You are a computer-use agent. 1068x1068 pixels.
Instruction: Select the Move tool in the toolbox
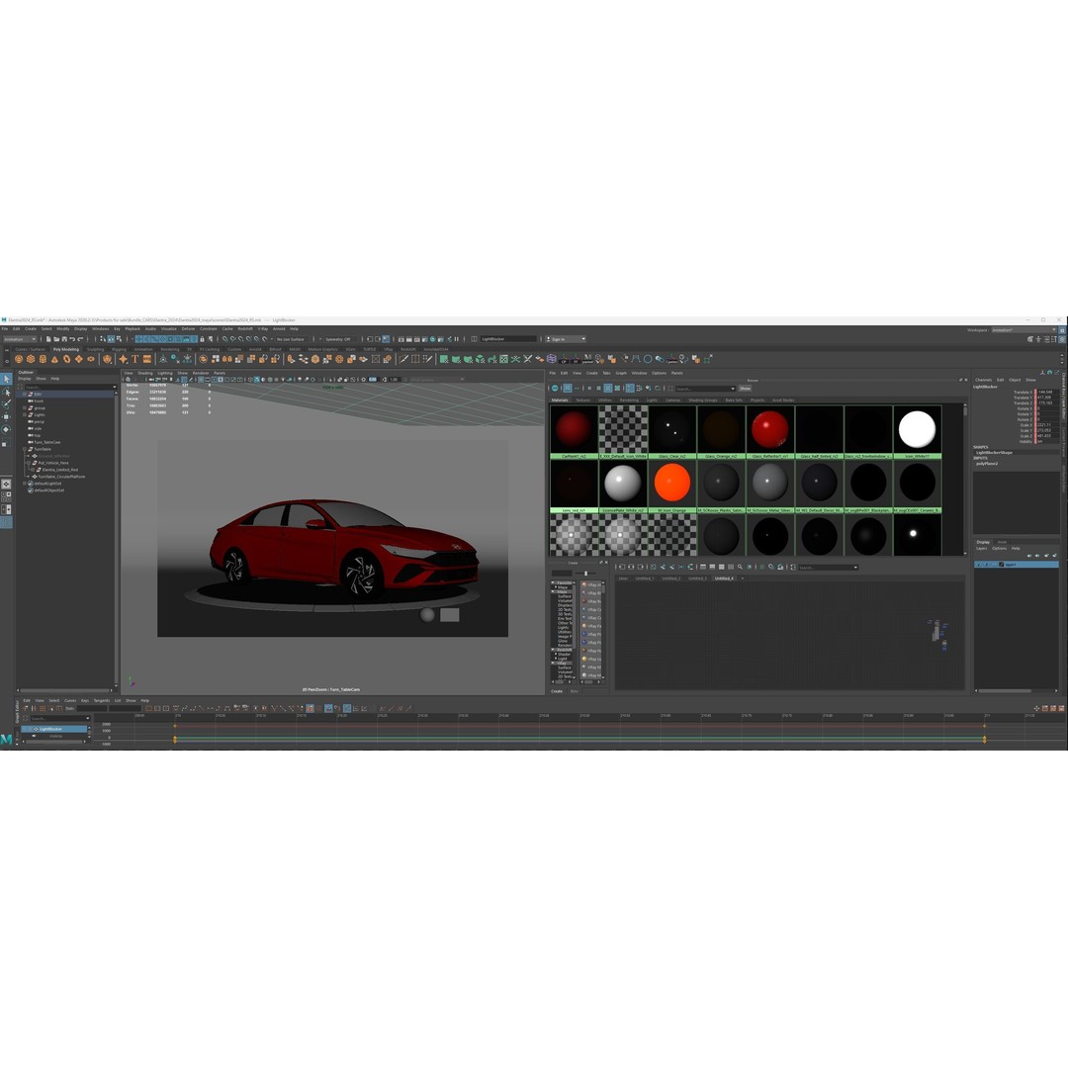(x=9, y=417)
